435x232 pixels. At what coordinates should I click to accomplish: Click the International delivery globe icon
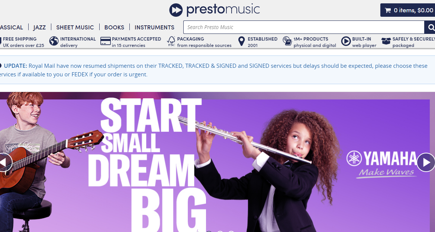tap(54, 41)
